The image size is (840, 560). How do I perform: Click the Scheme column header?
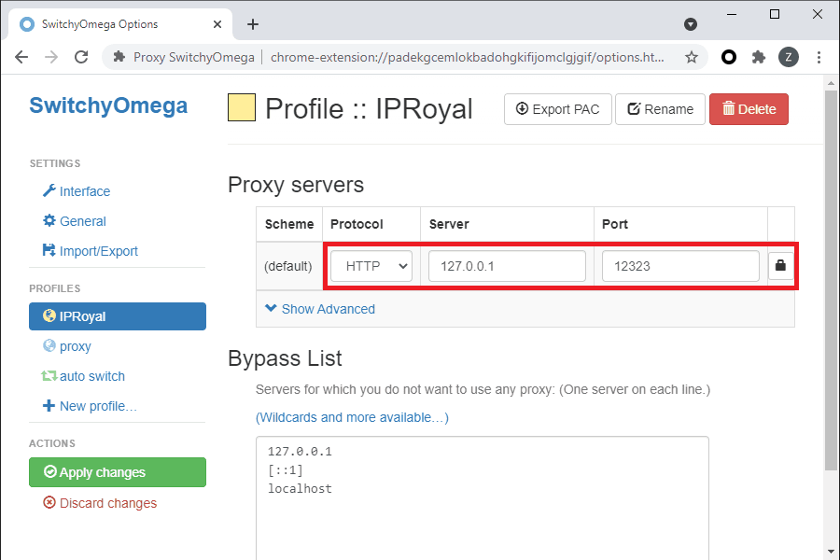tap(289, 224)
